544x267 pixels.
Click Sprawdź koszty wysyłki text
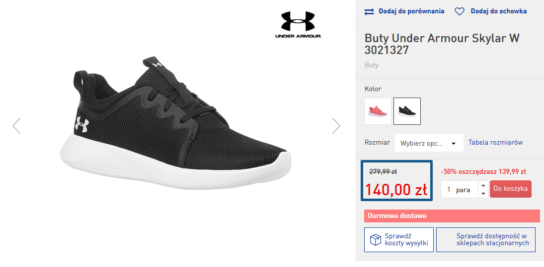pos(406,240)
